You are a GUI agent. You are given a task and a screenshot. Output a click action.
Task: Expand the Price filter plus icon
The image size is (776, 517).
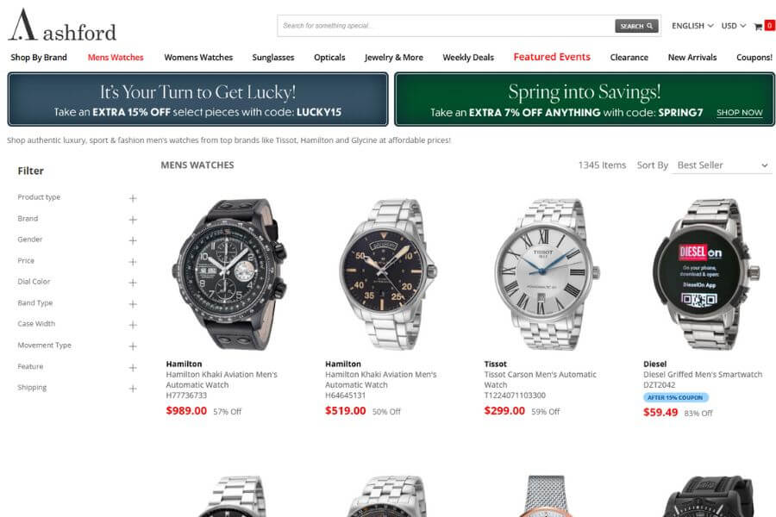pos(133,262)
